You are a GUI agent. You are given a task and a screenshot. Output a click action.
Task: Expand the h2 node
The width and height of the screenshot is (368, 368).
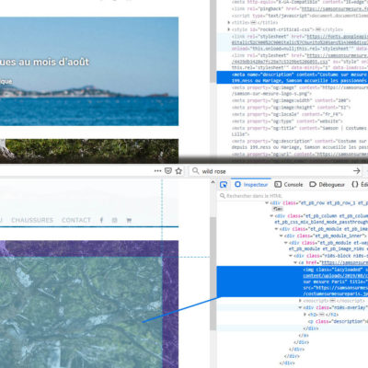[305, 315]
